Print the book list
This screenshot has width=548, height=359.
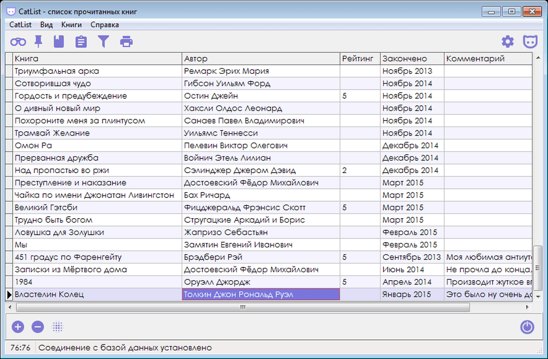(x=126, y=42)
